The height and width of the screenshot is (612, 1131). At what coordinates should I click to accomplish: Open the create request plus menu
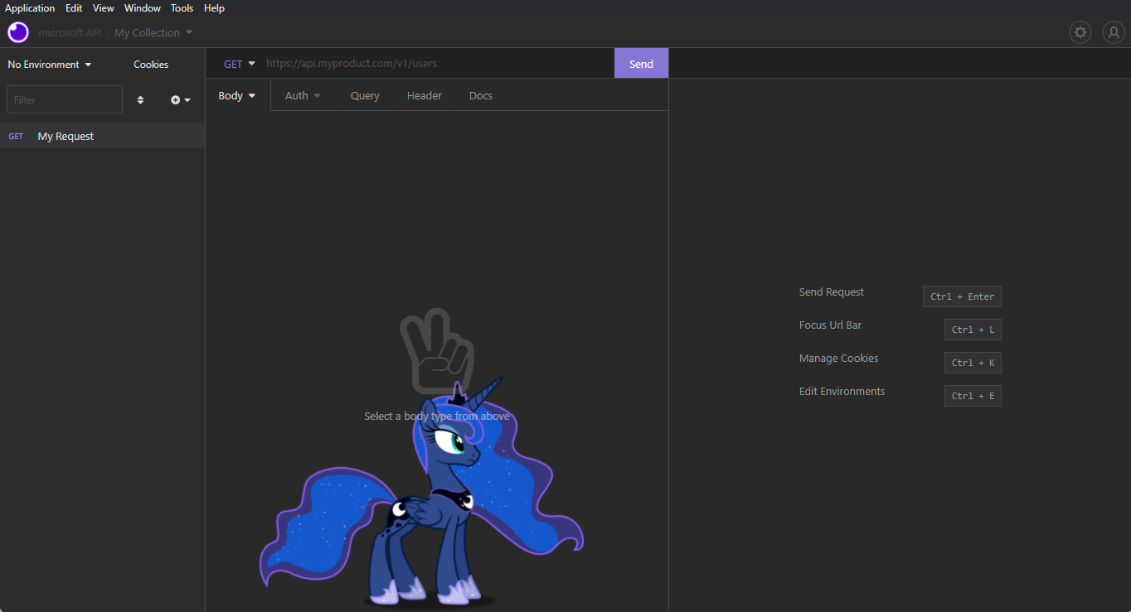click(181, 99)
